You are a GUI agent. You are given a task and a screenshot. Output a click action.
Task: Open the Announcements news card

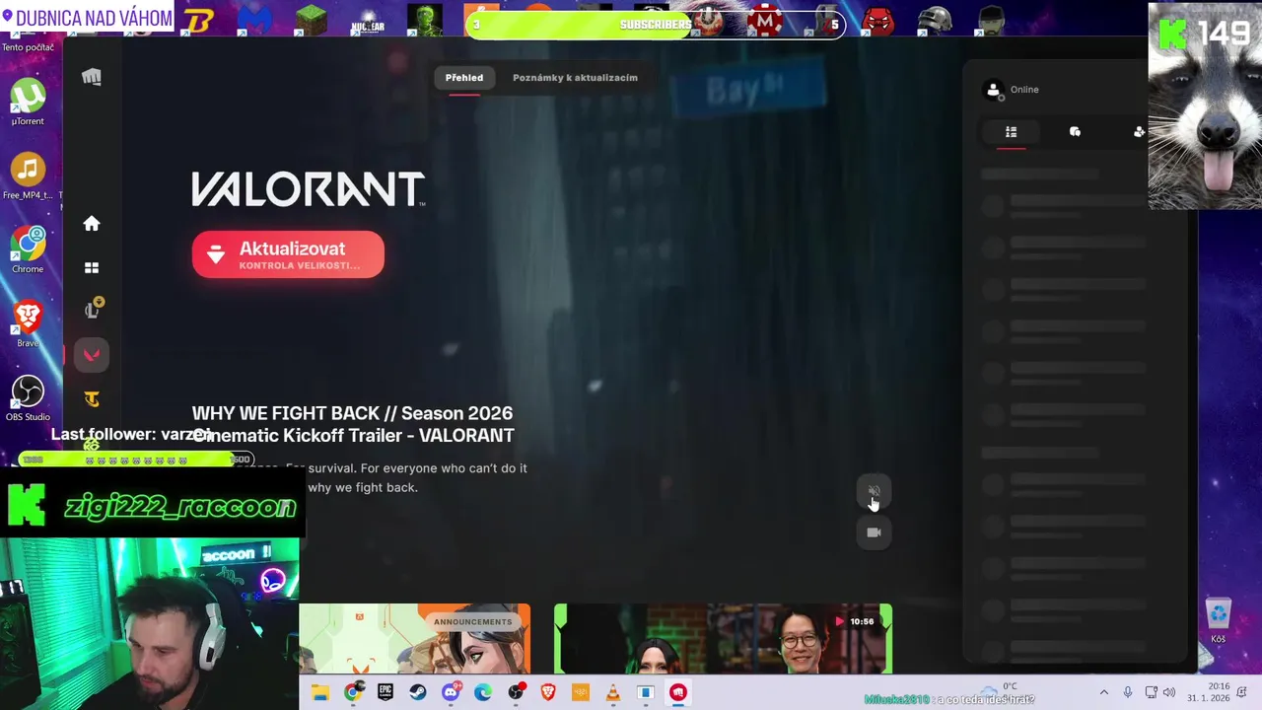415,639
